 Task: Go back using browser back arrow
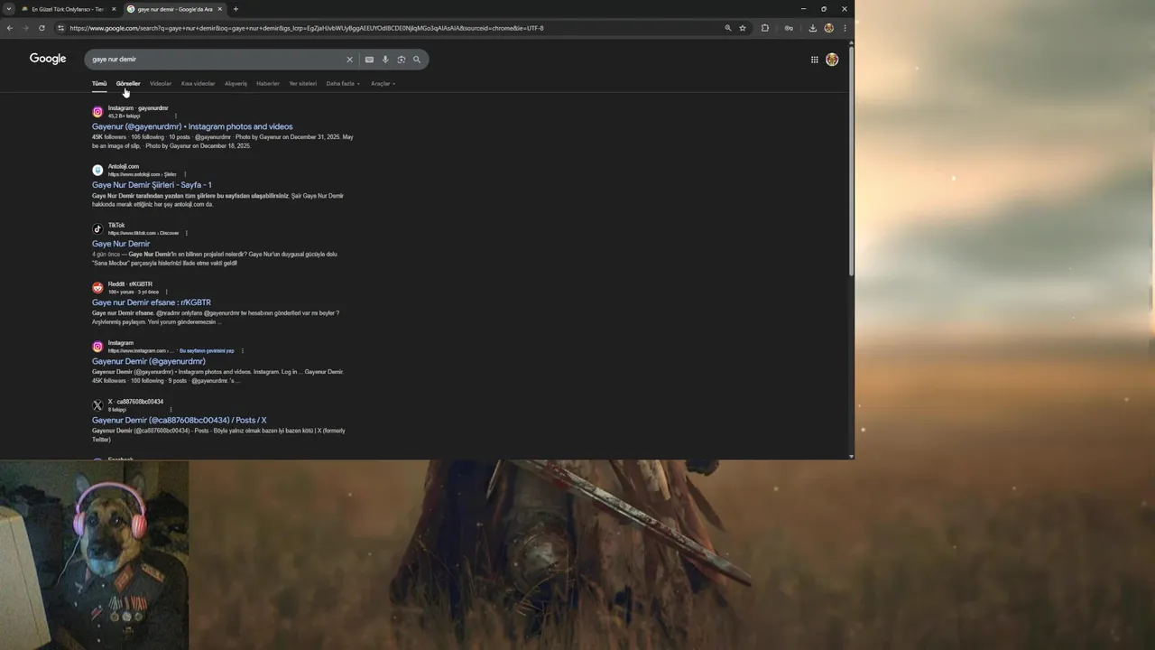pos(10,28)
